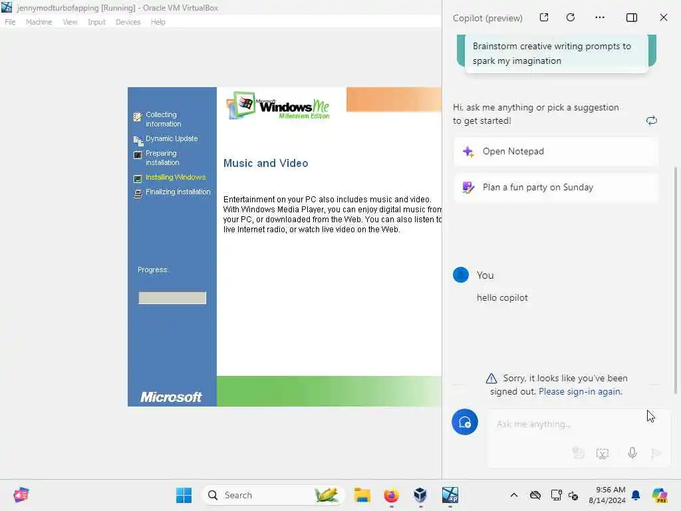Launch Firefox from the taskbar
The width and height of the screenshot is (681, 511).
click(391, 495)
